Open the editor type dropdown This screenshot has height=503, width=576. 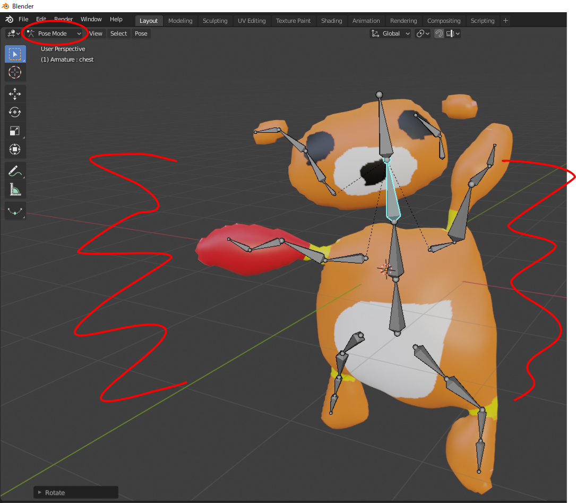point(13,33)
